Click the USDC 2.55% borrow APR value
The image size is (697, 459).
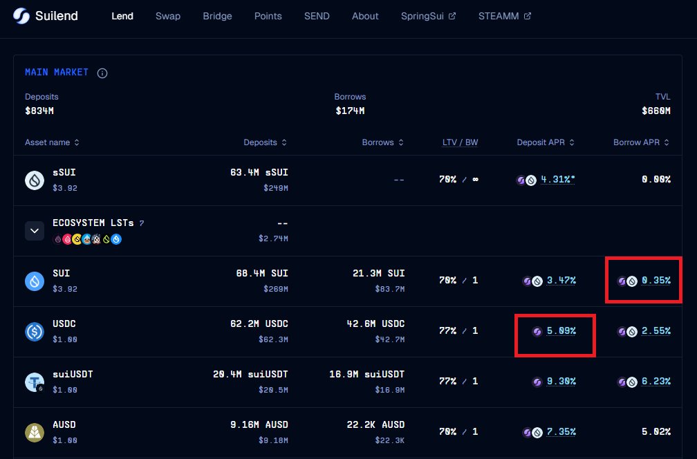click(656, 331)
